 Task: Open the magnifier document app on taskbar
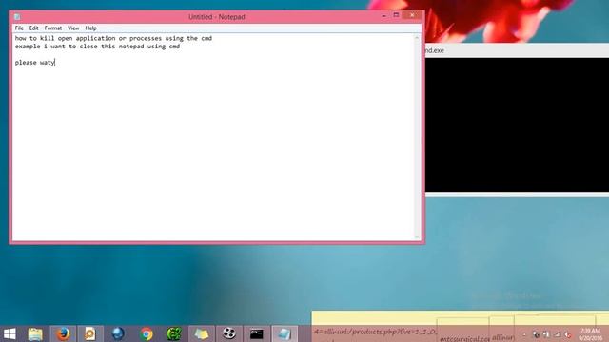tap(90, 333)
